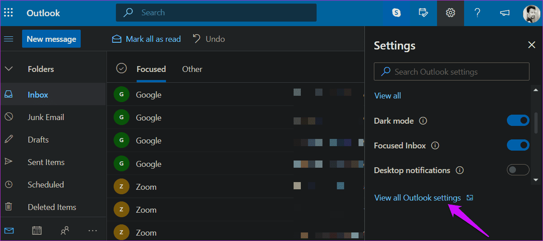Open the first Zoom email
This screenshot has width=543, height=241.
click(x=235, y=187)
